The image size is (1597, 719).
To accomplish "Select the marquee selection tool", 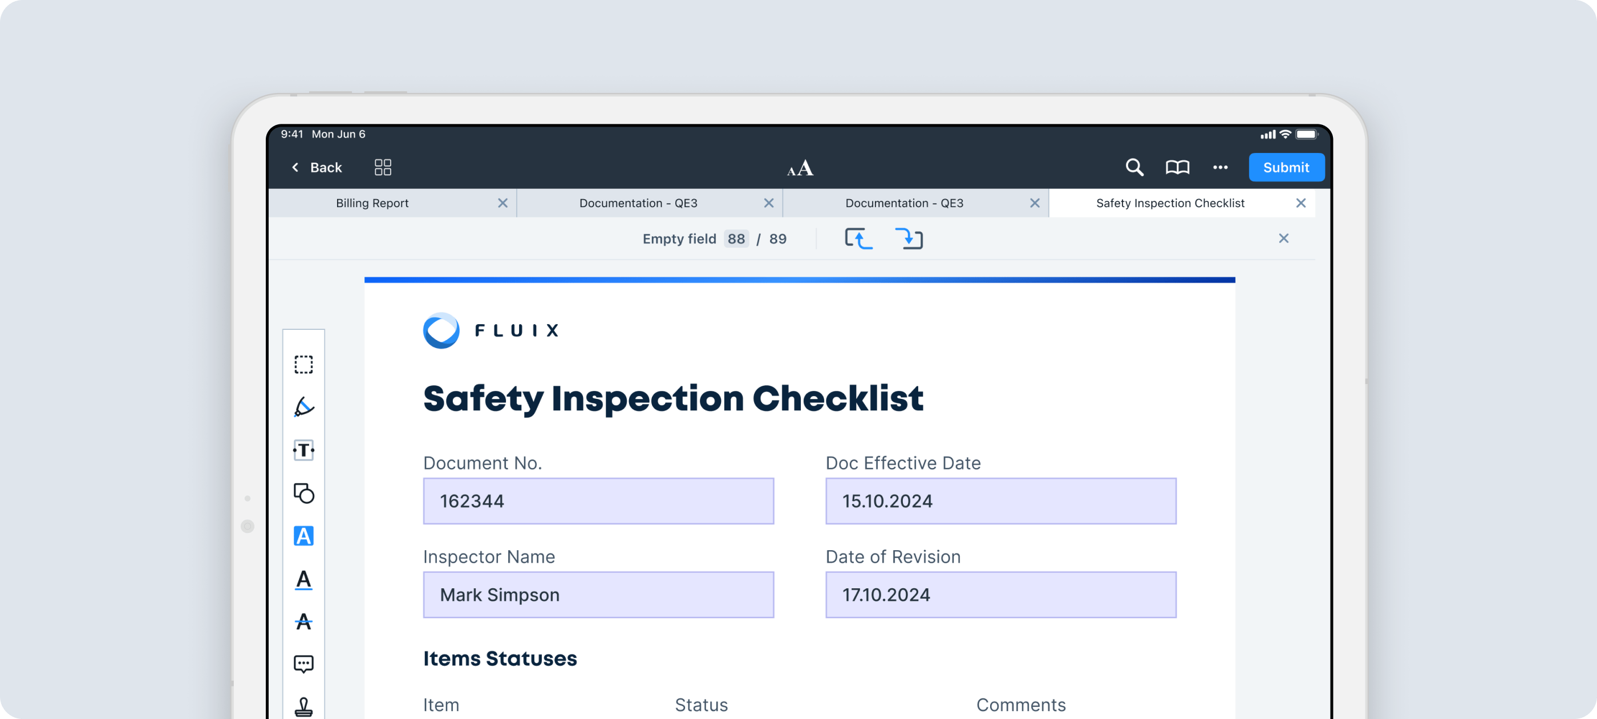I will 303,364.
